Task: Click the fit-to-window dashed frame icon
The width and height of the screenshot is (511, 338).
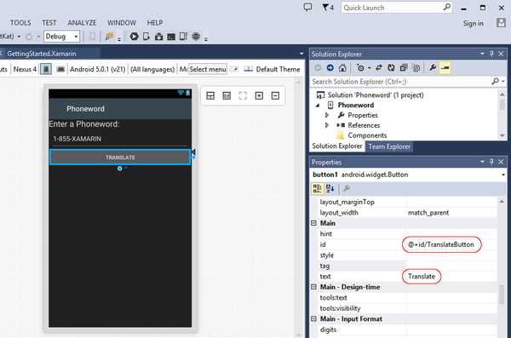Action: click(x=243, y=95)
